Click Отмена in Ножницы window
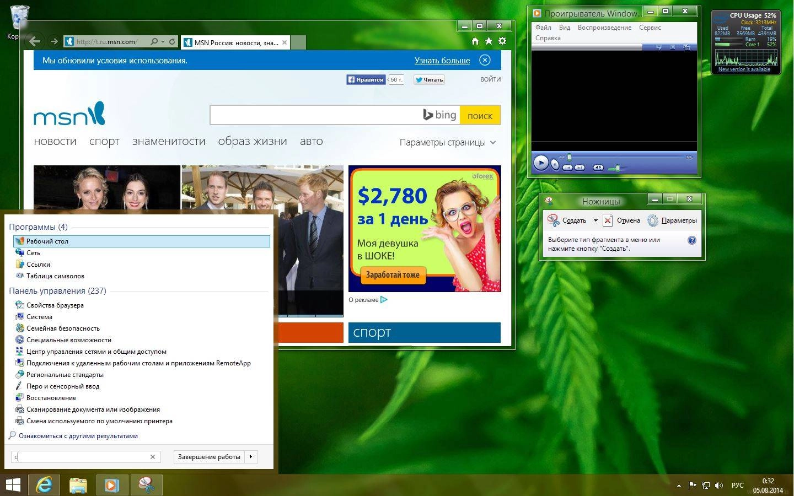This screenshot has width=794, height=496. tap(621, 220)
